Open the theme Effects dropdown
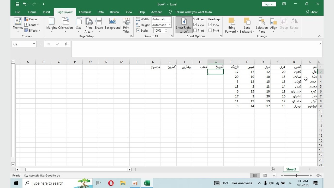This screenshot has height=188, width=334. point(32,31)
